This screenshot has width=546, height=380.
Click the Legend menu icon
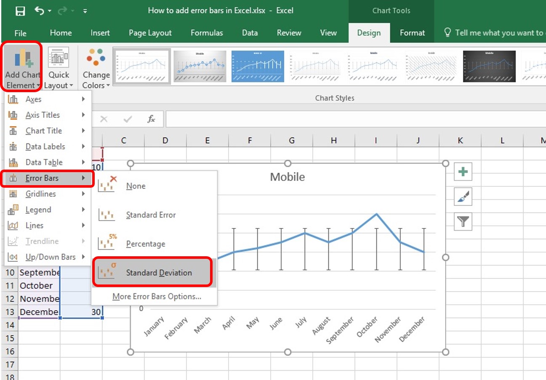(13, 209)
